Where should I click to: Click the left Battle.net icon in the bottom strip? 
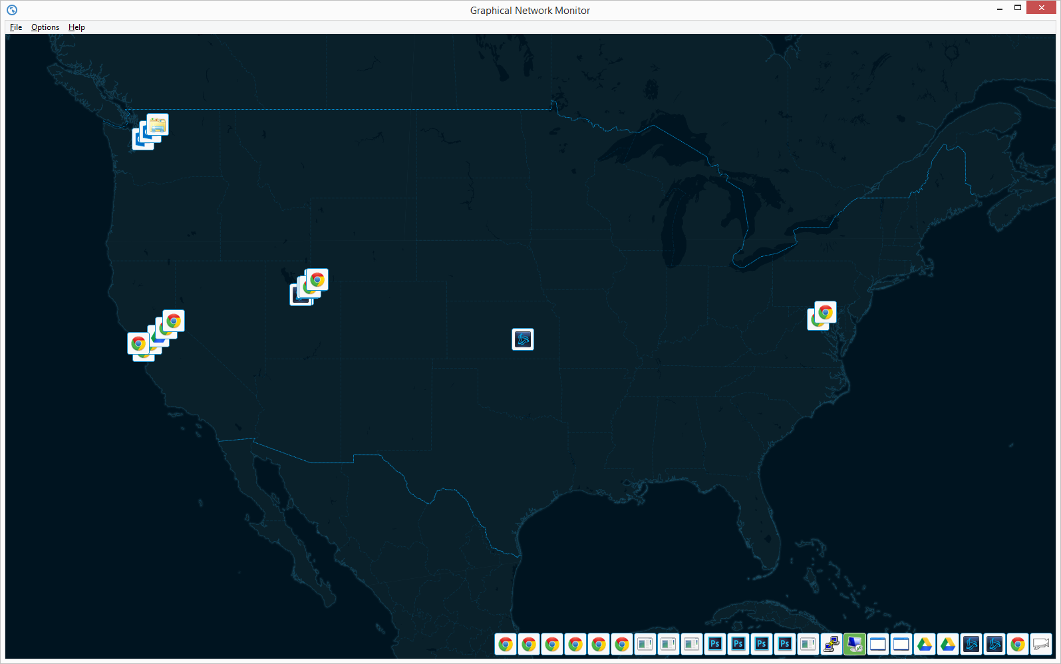971,644
